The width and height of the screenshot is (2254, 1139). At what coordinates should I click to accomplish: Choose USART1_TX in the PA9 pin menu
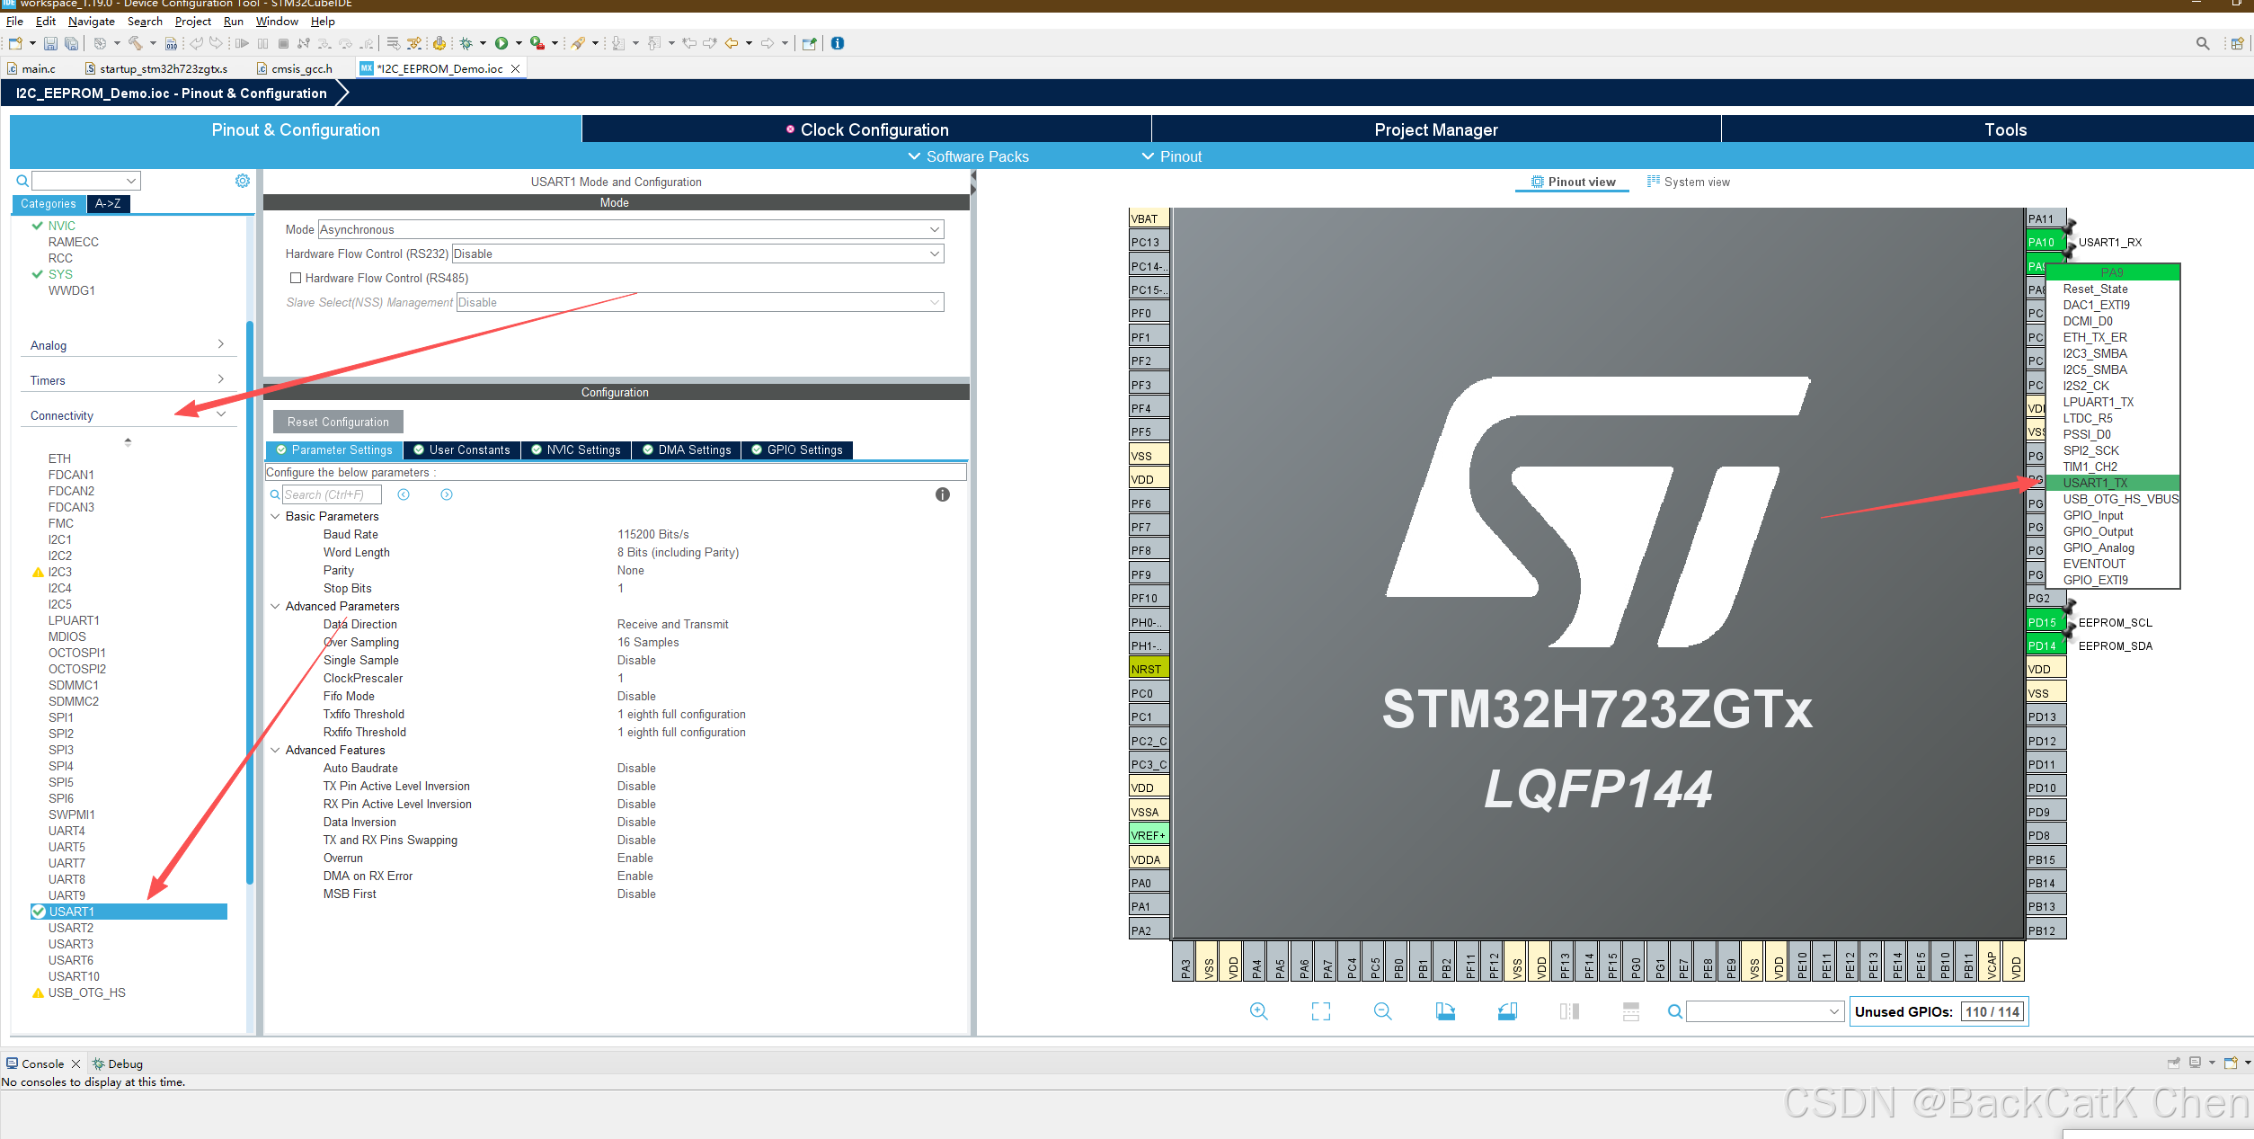coord(2114,483)
